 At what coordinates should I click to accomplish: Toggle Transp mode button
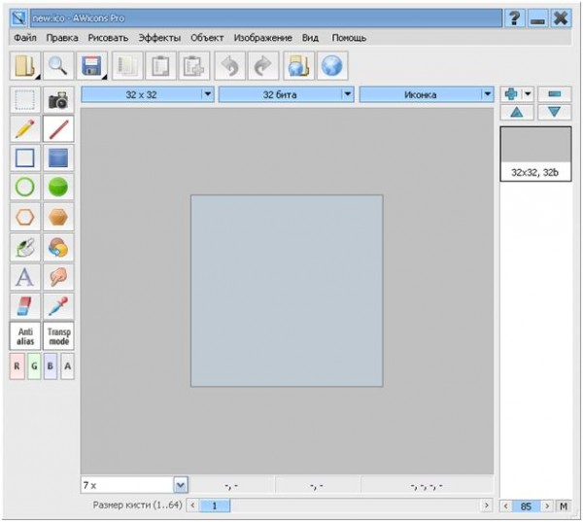(58, 336)
